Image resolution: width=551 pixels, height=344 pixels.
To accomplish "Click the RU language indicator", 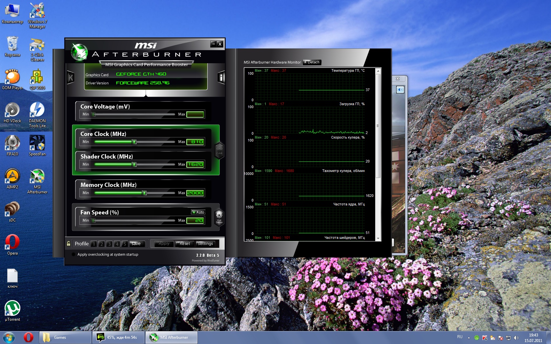I will pyautogui.click(x=460, y=337).
